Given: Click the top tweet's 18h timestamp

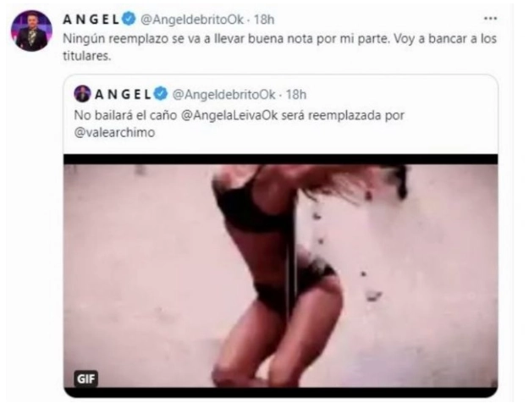Looking at the screenshot, I should pos(264,19).
